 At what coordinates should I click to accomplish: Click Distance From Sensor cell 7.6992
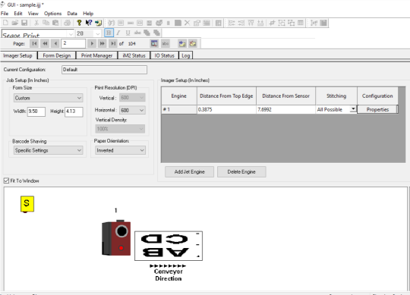[286, 109]
